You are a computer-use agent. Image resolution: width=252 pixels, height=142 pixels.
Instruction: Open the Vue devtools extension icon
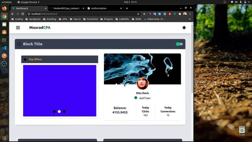175,14
